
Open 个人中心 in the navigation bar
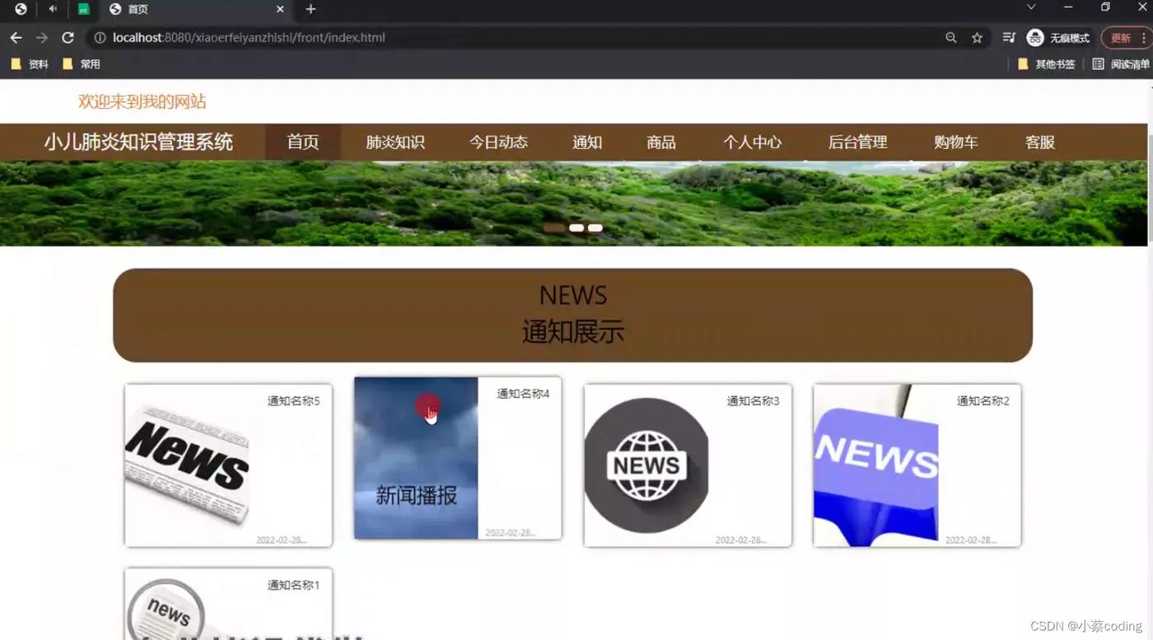click(752, 142)
